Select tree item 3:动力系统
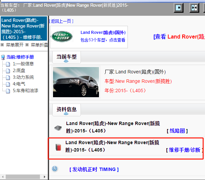The height and width of the screenshot is (180, 205). pyautogui.click(x=23, y=77)
